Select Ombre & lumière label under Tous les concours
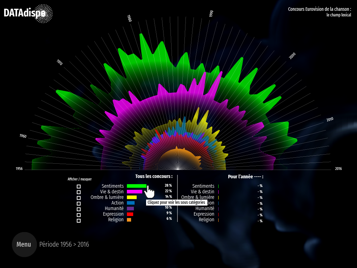 107,197
